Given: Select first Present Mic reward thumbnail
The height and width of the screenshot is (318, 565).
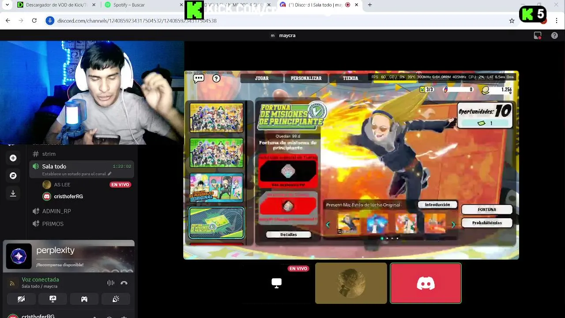Looking at the screenshot, I should pos(349,223).
